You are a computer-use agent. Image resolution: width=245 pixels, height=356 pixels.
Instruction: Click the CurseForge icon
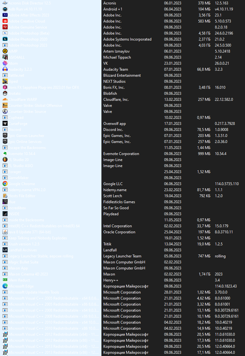[x=5, y=124]
